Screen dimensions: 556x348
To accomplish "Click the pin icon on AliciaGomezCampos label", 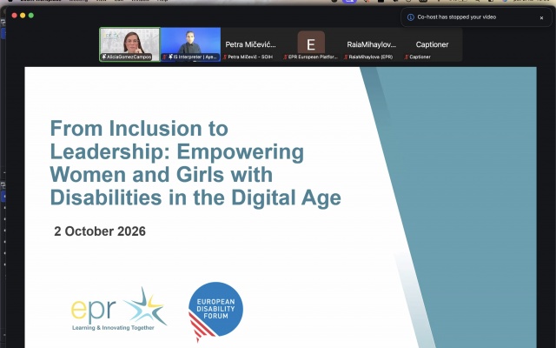I will [x=104, y=57].
